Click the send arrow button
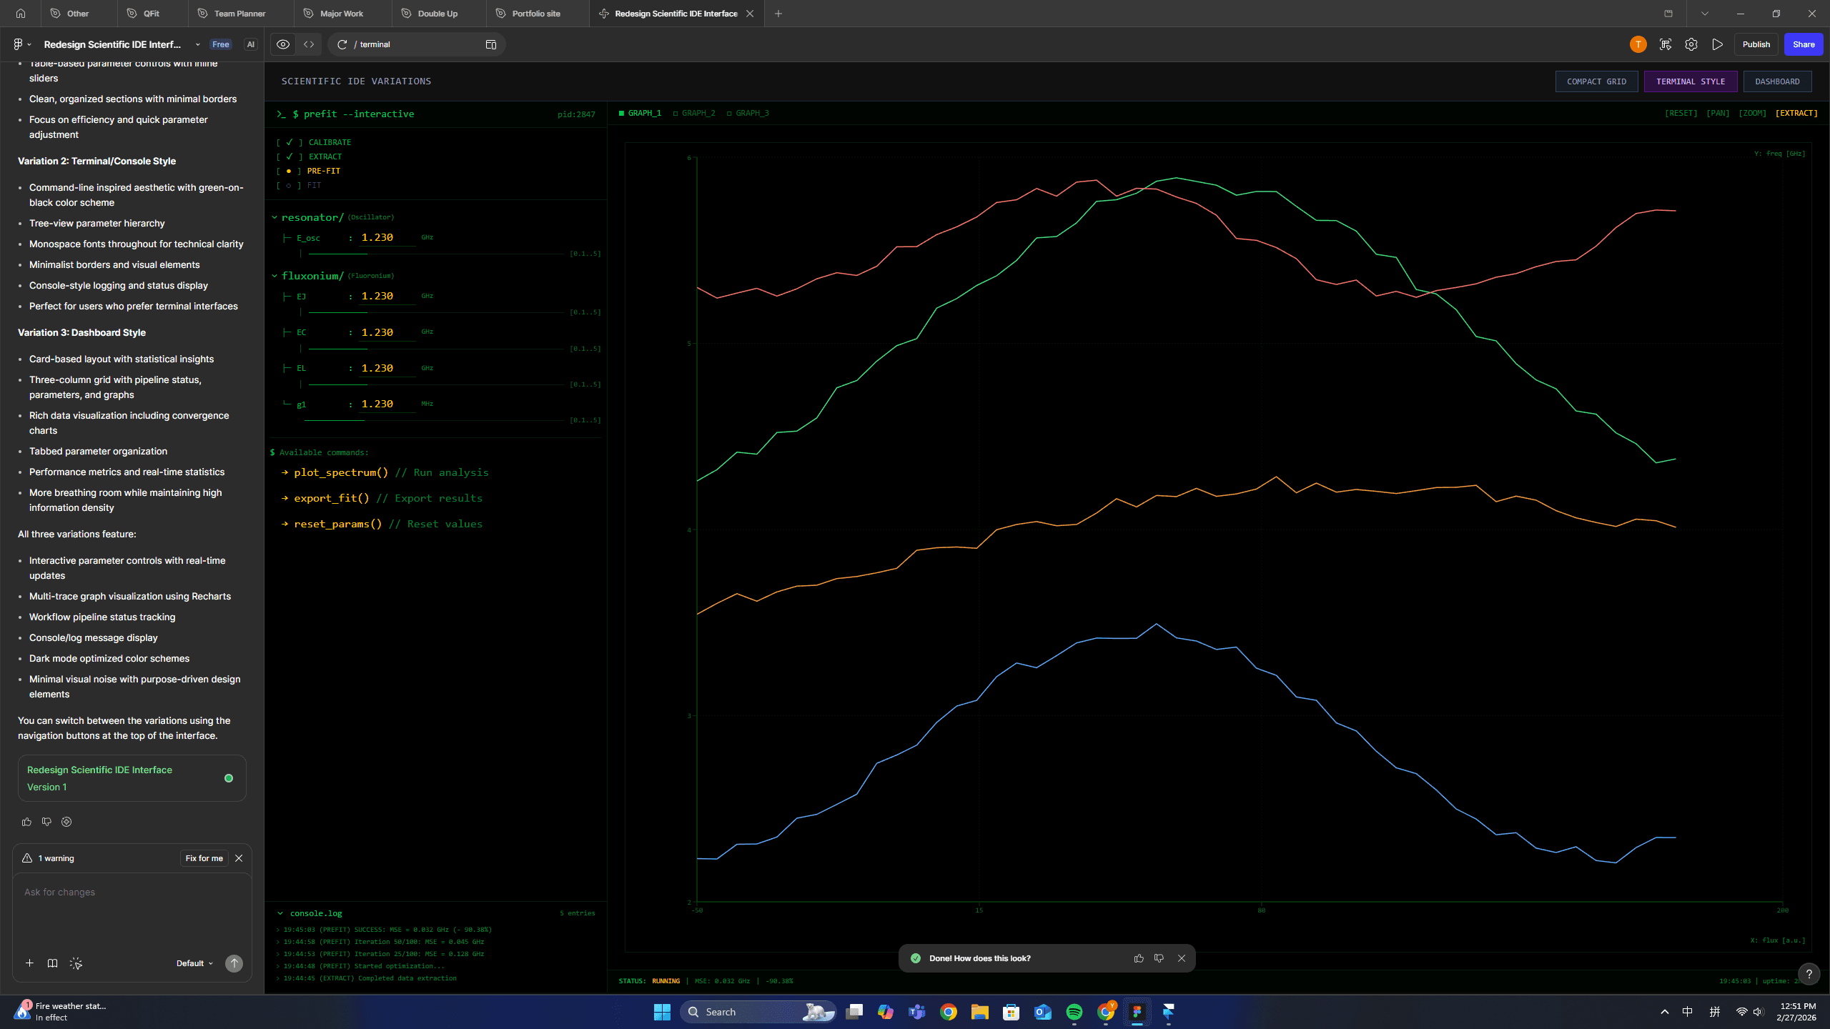 [234, 963]
